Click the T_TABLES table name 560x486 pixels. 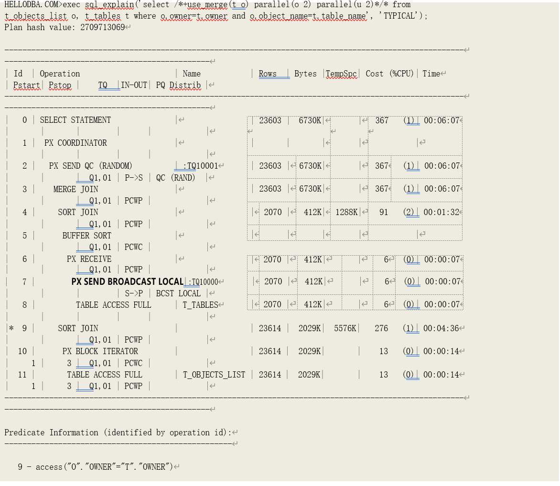200,305
